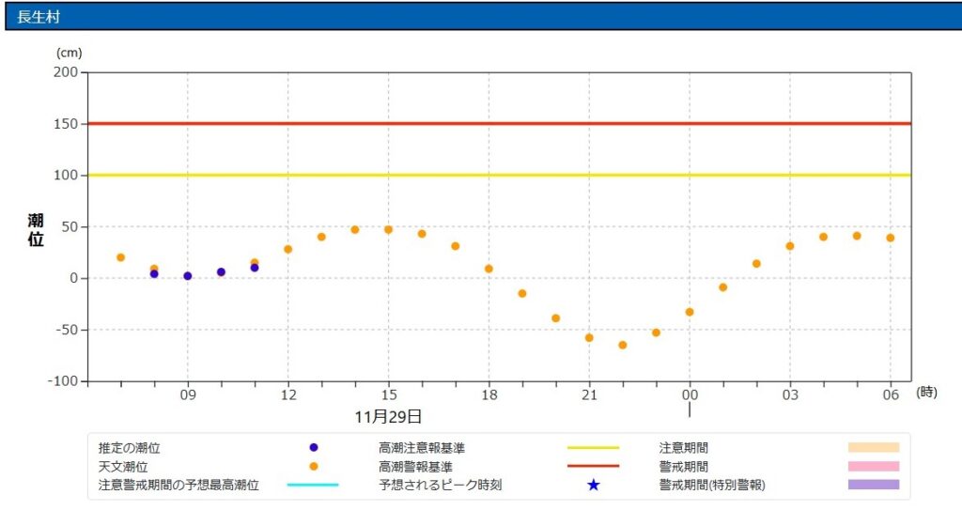Click the orange tide point at 15時
The image size is (962, 510).
(x=388, y=229)
